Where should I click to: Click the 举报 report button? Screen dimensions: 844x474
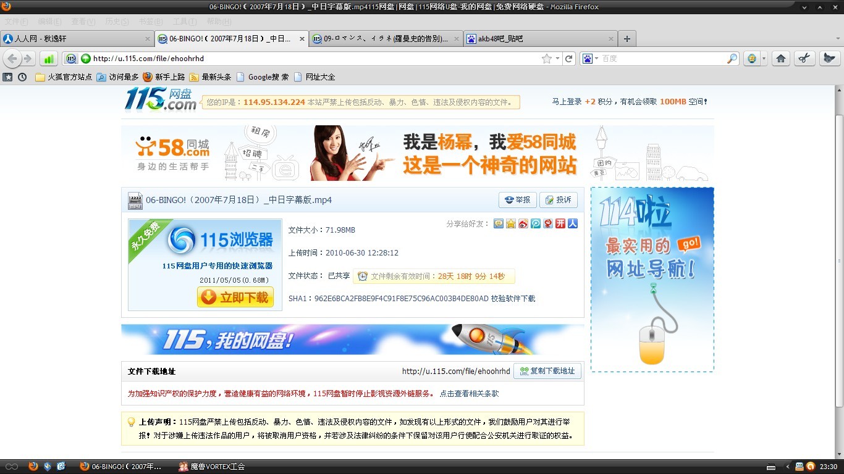tap(518, 200)
